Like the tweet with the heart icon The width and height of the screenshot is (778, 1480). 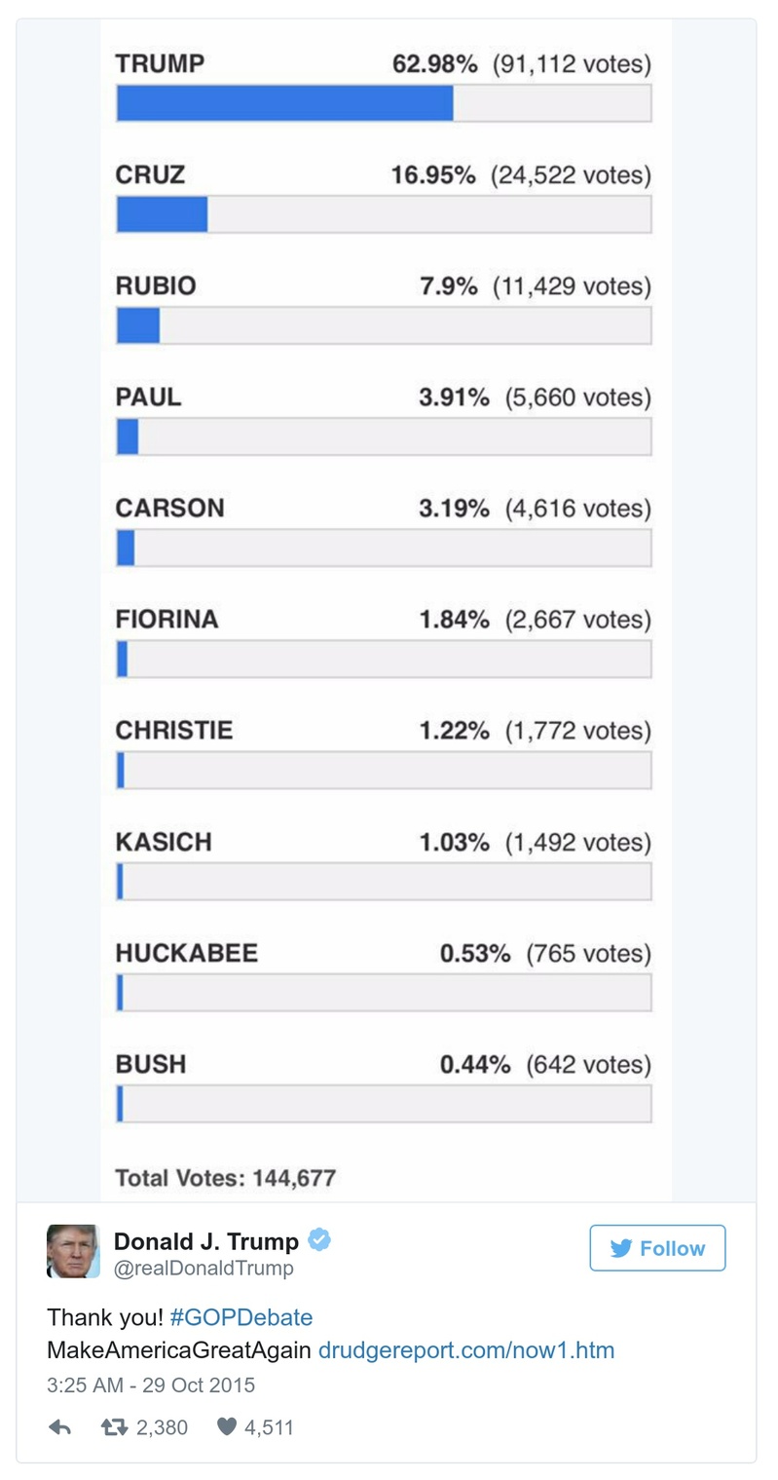pyautogui.click(x=226, y=1427)
